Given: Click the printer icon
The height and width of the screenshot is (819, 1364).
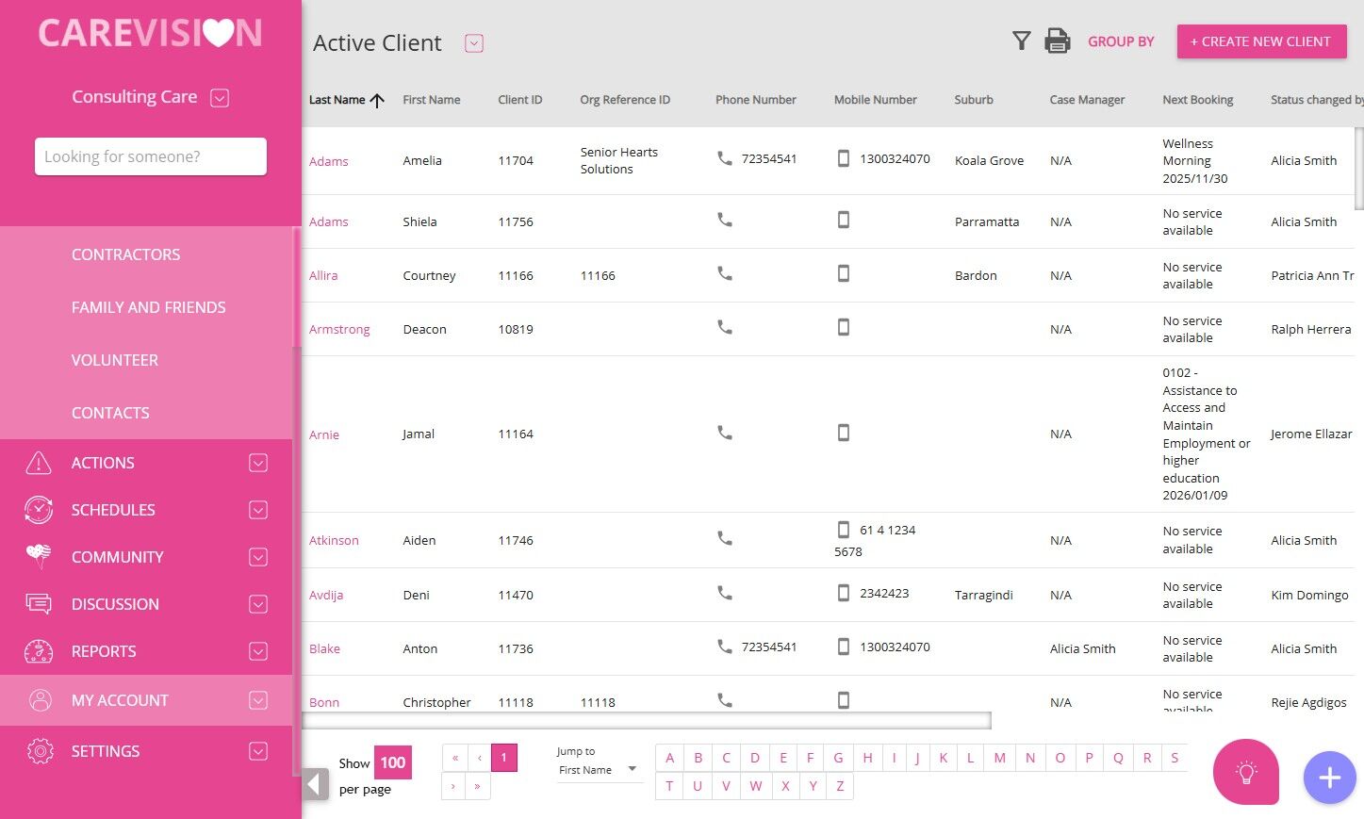Looking at the screenshot, I should click(x=1058, y=41).
